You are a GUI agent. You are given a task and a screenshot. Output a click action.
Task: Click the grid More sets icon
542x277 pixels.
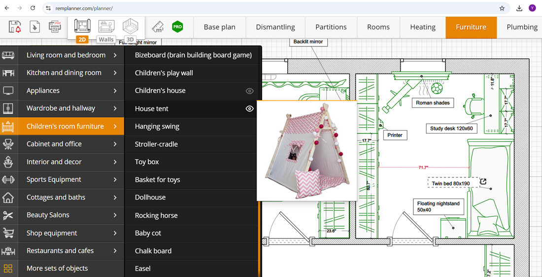8,268
